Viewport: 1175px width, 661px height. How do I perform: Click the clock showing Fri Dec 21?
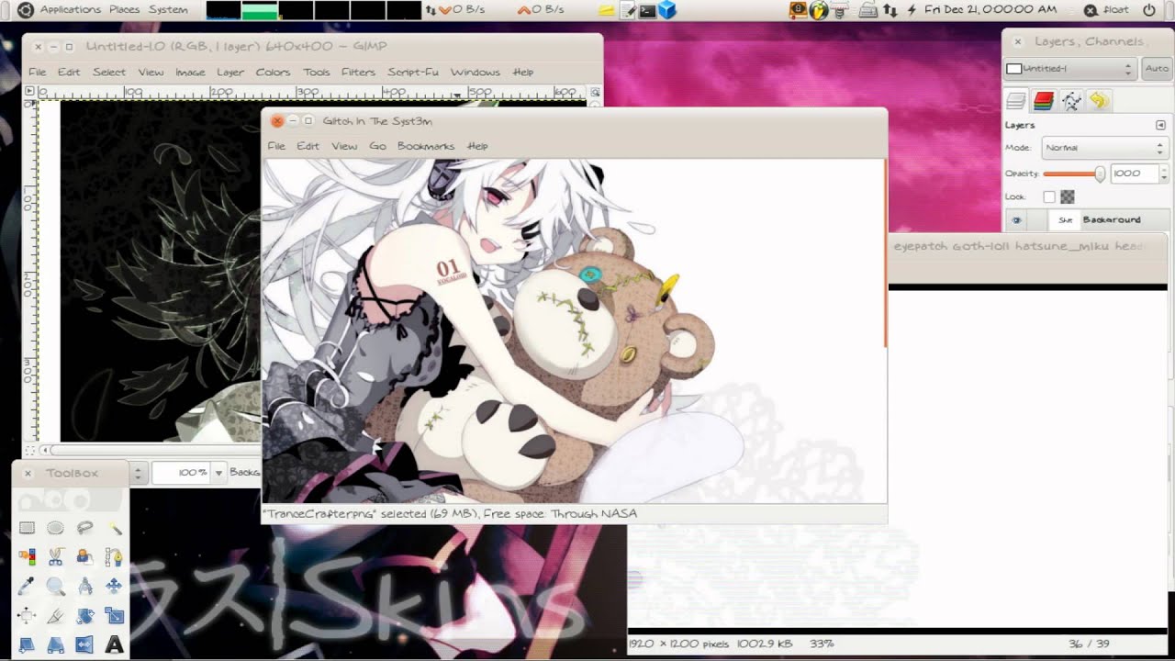pyautogui.click(x=990, y=9)
